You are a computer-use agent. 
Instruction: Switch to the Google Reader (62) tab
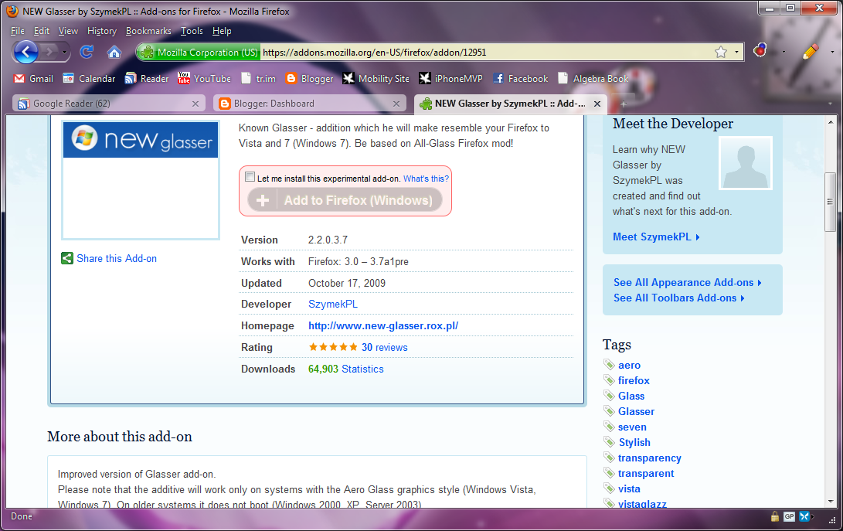pos(109,104)
